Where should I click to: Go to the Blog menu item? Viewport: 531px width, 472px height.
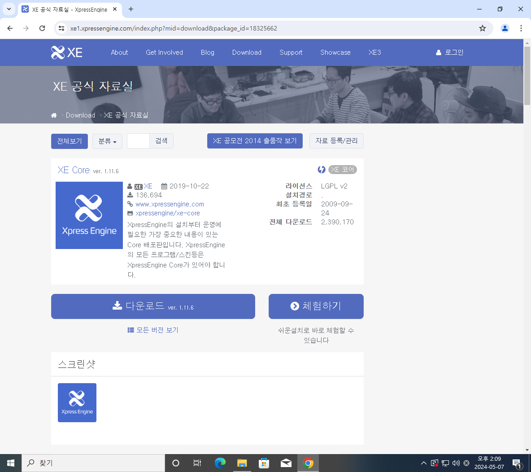tap(208, 52)
